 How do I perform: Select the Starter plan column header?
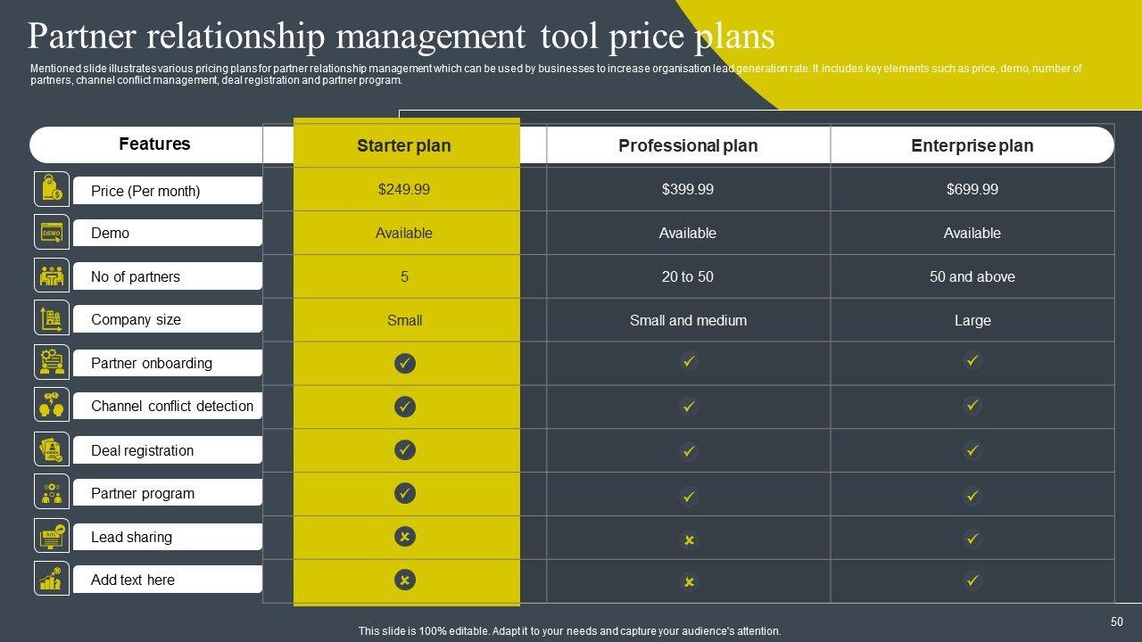[404, 145]
